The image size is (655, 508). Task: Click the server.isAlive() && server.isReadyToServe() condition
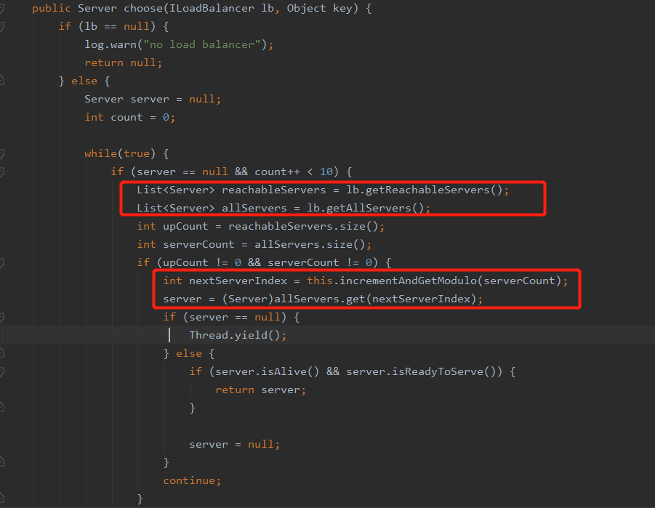(x=352, y=372)
